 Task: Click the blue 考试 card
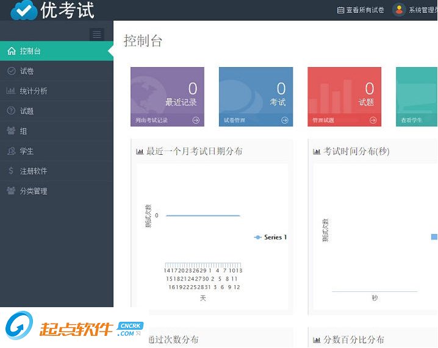tap(256, 96)
